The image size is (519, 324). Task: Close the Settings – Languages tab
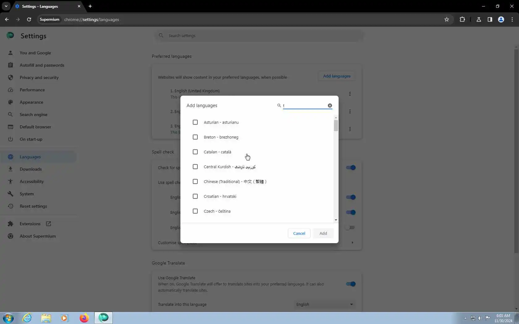pos(79,6)
